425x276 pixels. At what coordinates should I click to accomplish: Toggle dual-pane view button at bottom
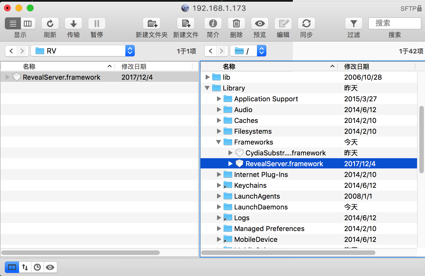12,267
